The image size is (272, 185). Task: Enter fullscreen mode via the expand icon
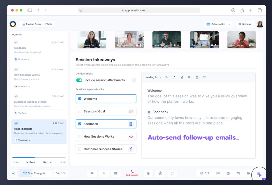point(172,173)
